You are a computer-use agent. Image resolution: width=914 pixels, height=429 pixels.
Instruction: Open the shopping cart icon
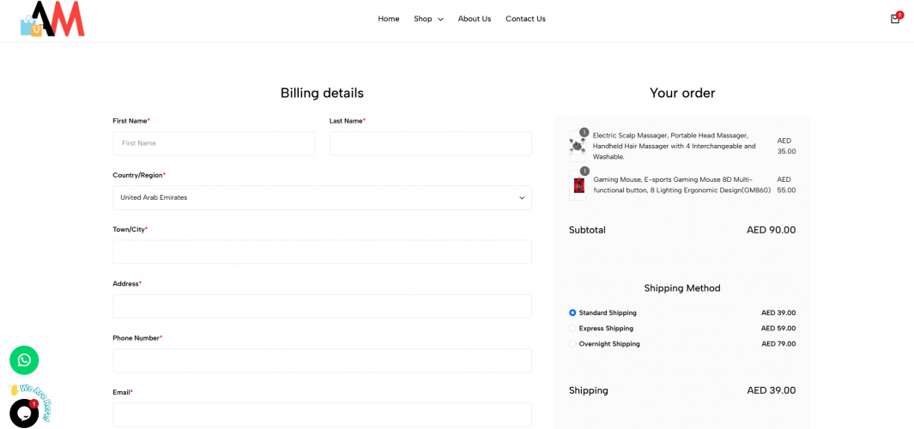pos(895,19)
